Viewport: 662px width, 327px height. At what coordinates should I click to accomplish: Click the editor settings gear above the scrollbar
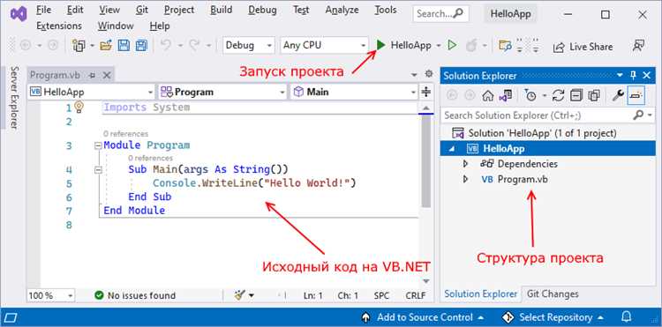point(429,74)
